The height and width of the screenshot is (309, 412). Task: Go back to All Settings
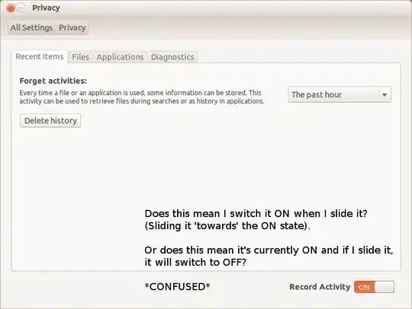point(31,27)
